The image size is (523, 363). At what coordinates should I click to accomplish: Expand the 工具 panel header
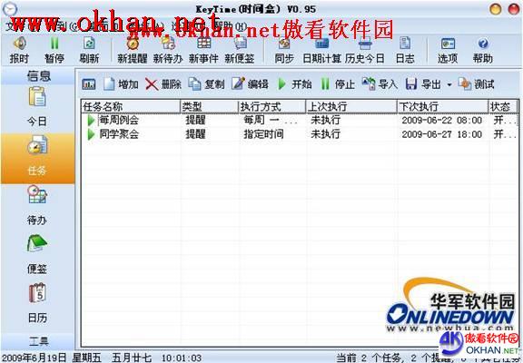pos(38,341)
